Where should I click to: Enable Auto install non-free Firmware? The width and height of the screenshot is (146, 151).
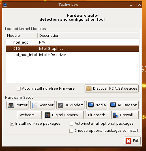(x=19, y=89)
